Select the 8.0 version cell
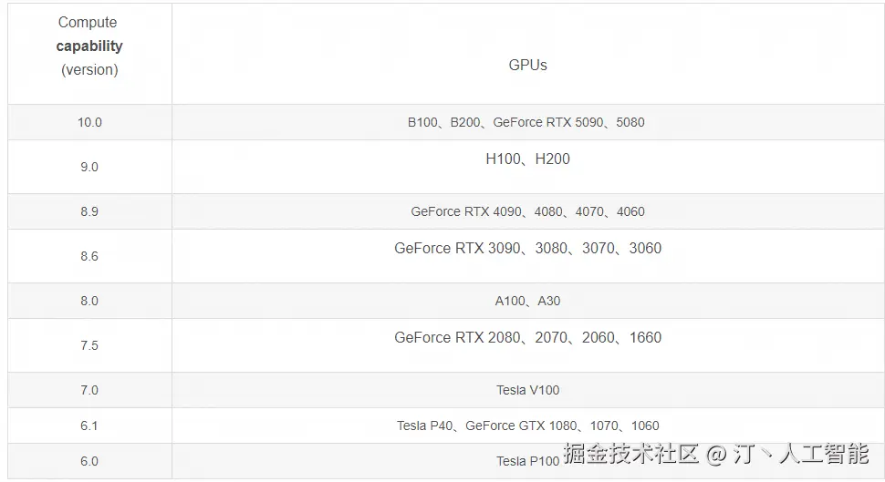885x482 pixels. (x=89, y=301)
